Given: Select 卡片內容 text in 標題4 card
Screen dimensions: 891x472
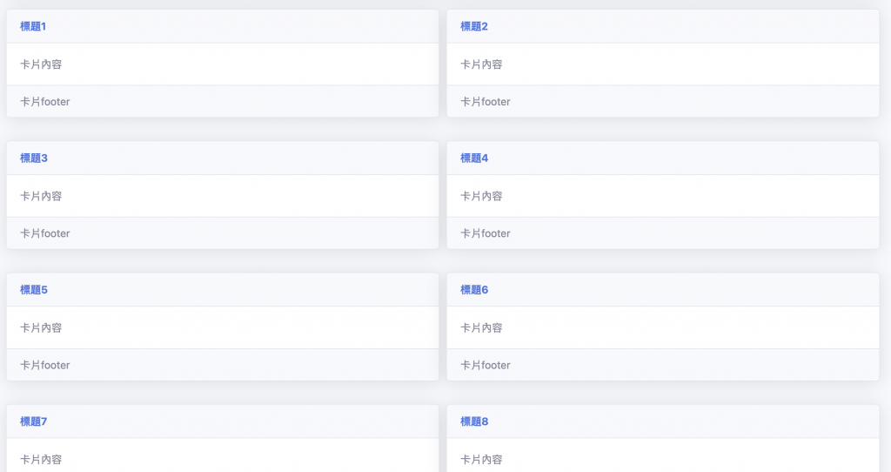Looking at the screenshot, I should tap(481, 196).
